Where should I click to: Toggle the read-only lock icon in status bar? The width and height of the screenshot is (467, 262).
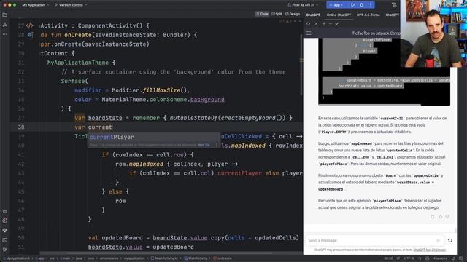pyautogui.click(x=453, y=258)
